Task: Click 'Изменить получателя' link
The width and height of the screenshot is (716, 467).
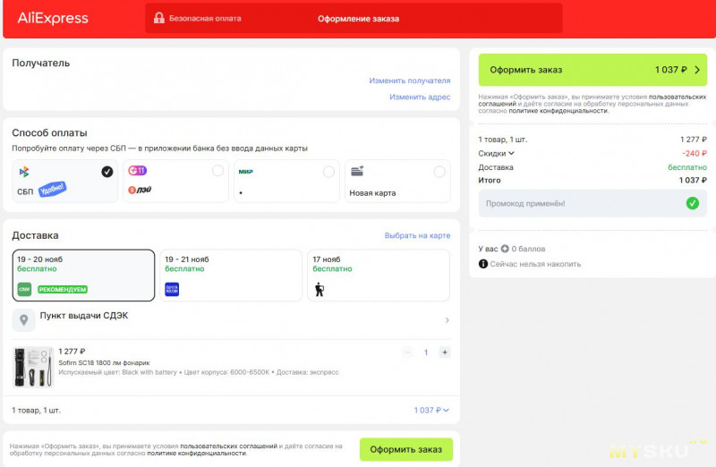Action: [x=409, y=81]
